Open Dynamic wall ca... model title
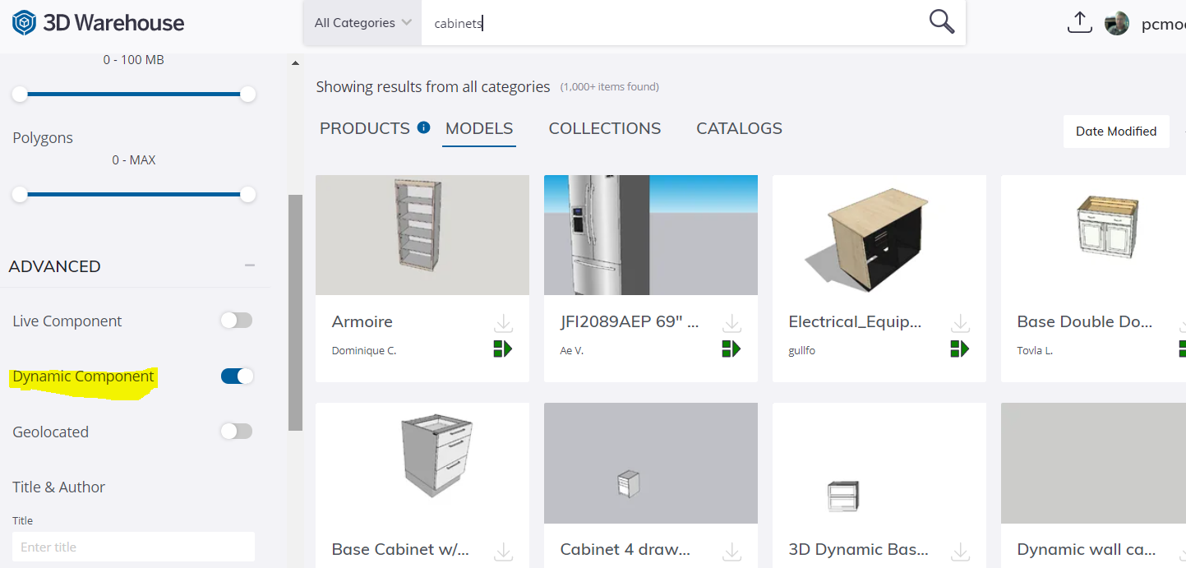 pyautogui.click(x=1087, y=549)
